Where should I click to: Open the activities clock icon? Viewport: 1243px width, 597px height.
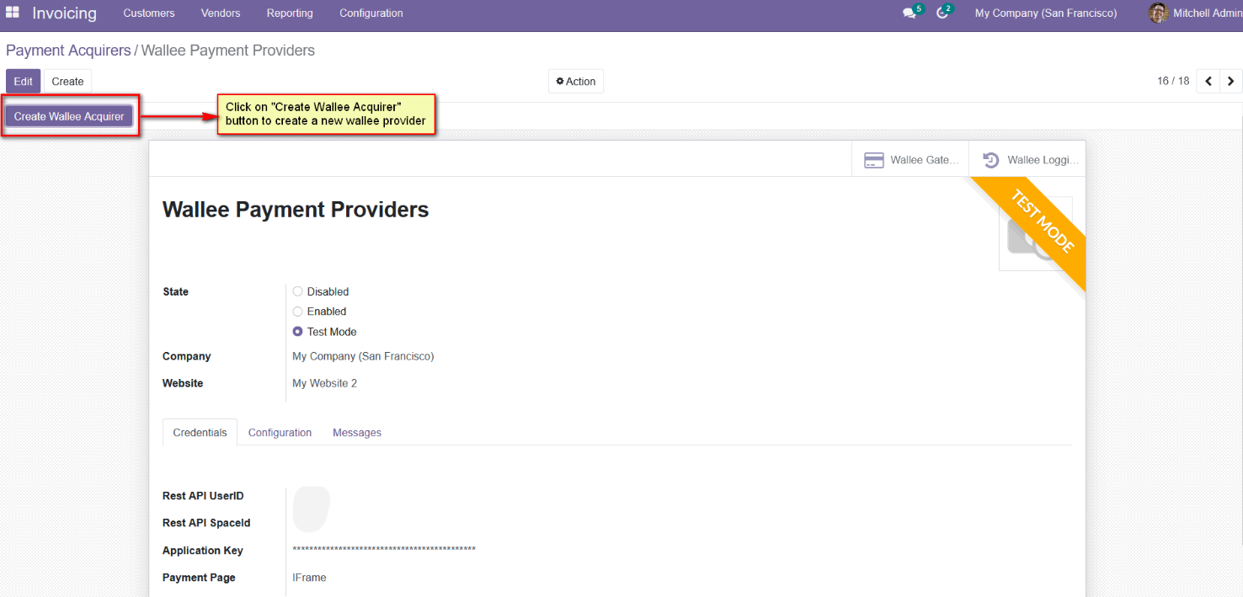click(942, 13)
